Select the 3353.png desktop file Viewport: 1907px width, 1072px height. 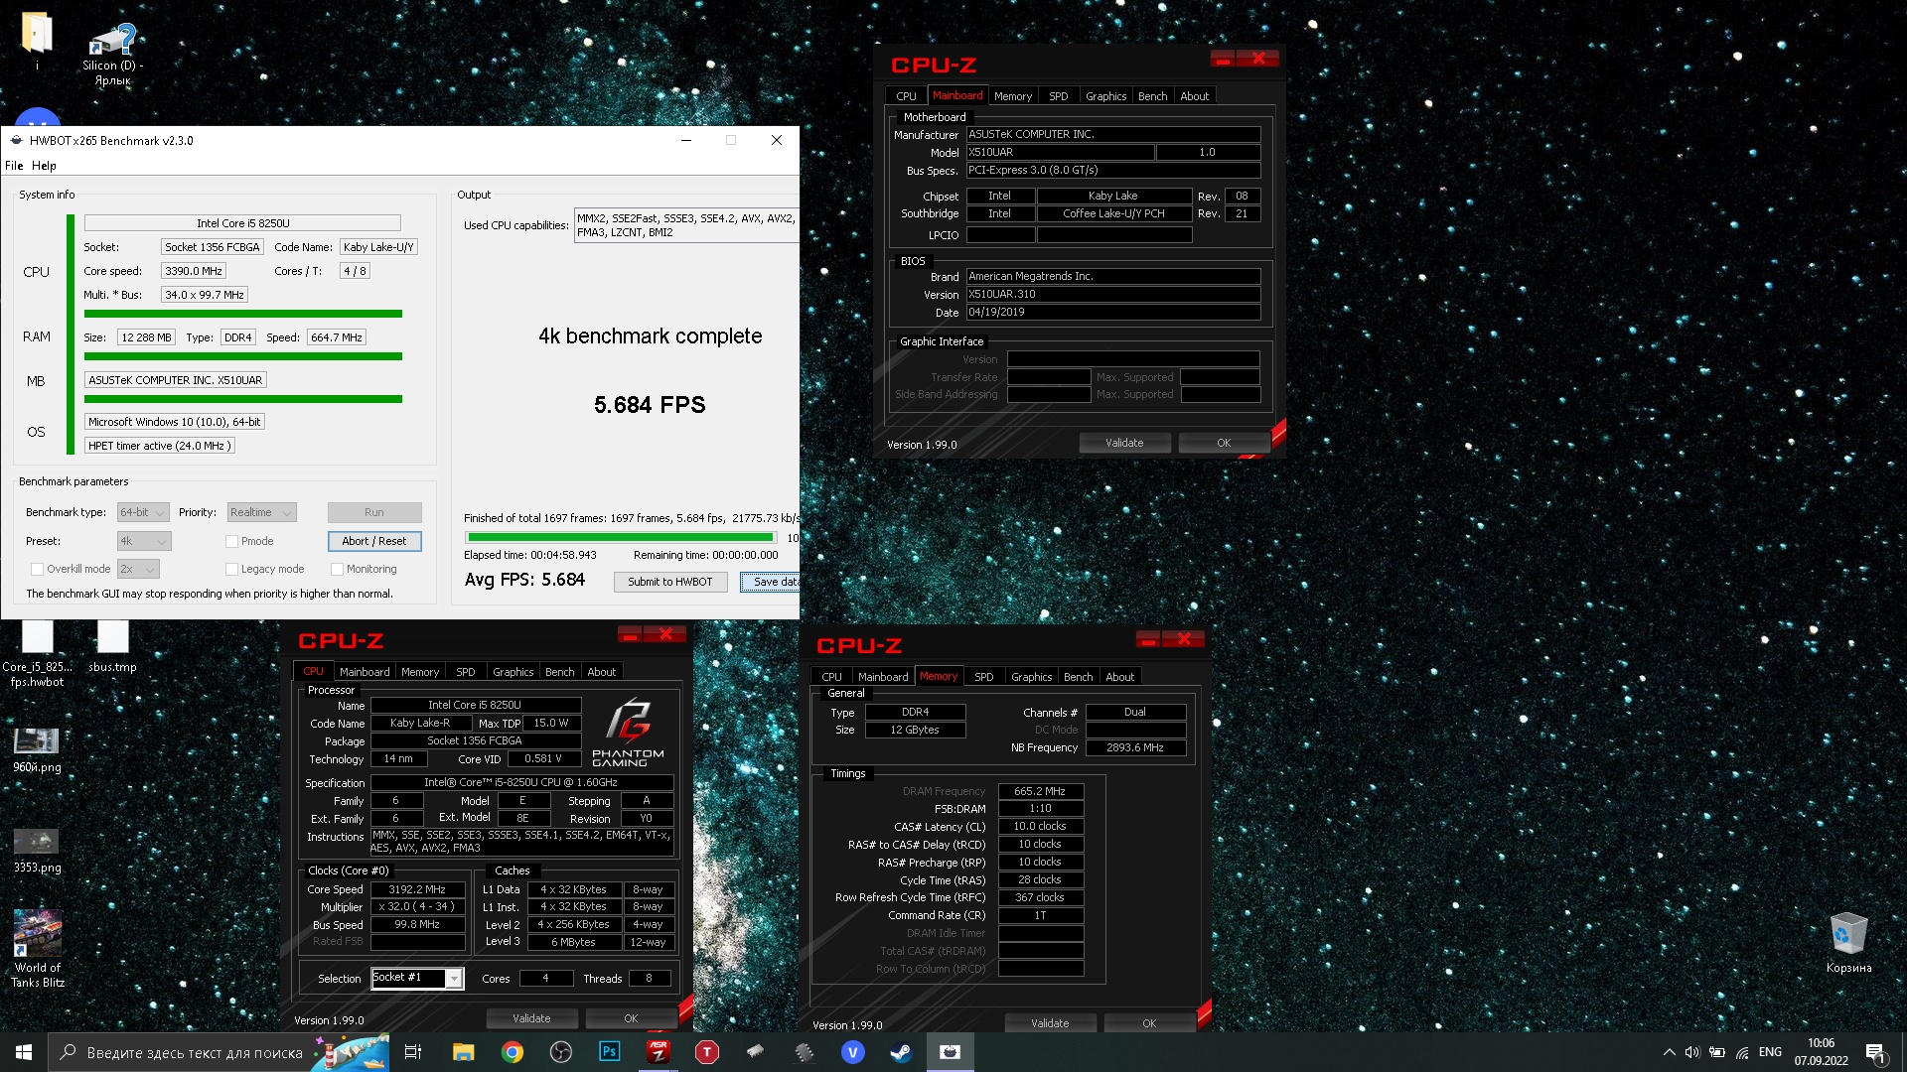(37, 851)
